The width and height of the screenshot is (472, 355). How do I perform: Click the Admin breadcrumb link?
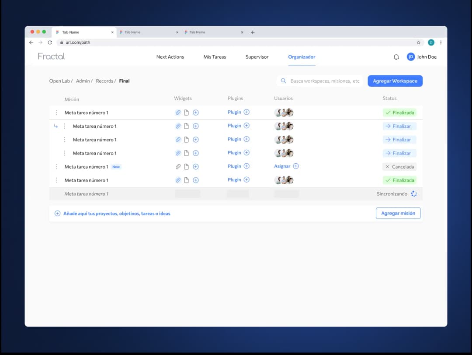tap(83, 81)
